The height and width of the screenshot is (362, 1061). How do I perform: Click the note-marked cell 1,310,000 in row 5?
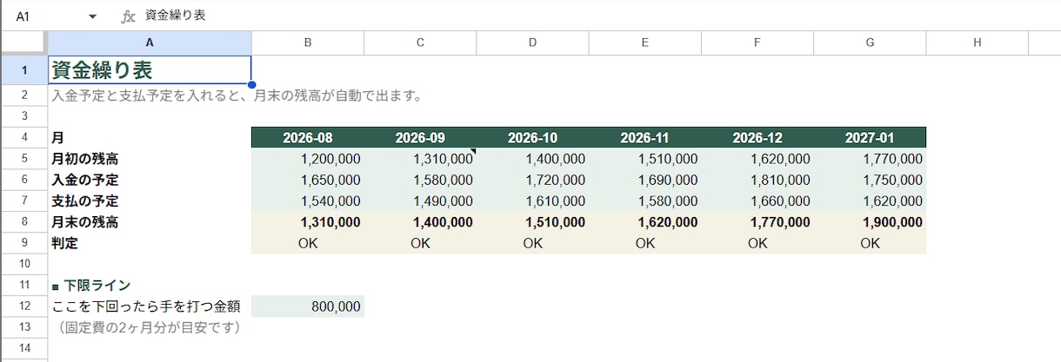pyautogui.click(x=420, y=159)
